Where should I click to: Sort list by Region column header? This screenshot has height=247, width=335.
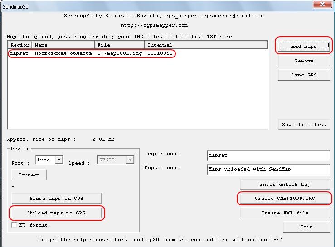[x=20, y=45]
